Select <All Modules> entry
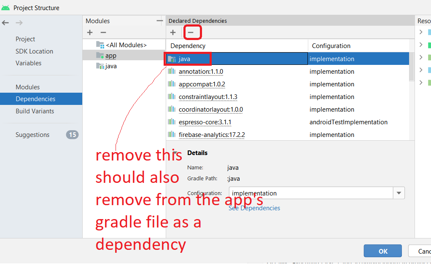Viewport: 431px width, 265px height. point(126,45)
